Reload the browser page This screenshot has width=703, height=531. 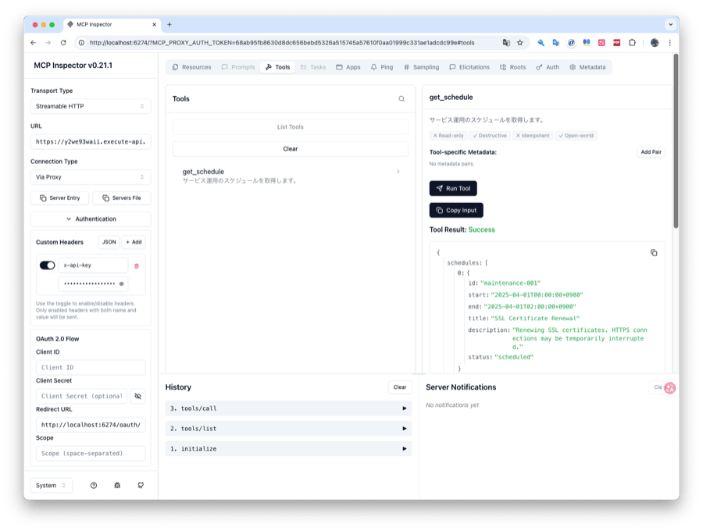pos(63,43)
